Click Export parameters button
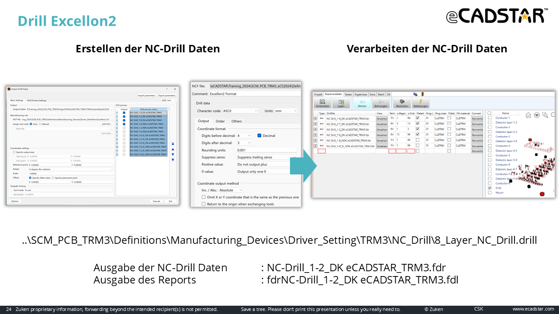The image size is (559, 314). pyautogui.click(x=167, y=96)
